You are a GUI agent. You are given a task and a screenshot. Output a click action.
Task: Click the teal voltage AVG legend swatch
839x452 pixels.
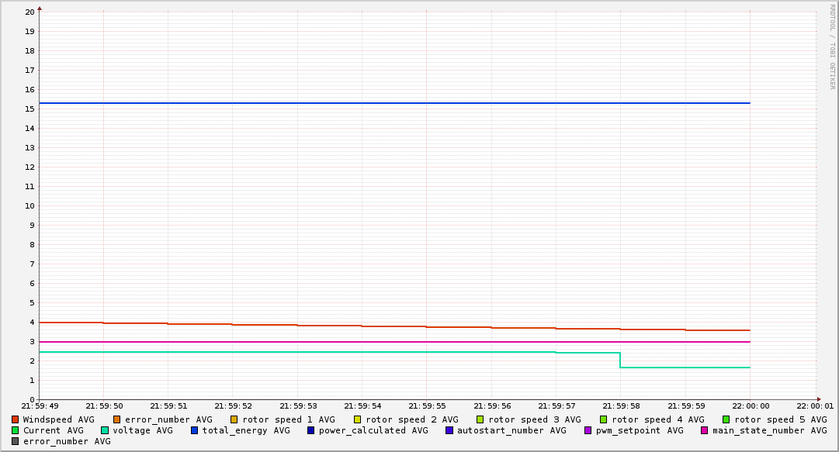coord(105,430)
